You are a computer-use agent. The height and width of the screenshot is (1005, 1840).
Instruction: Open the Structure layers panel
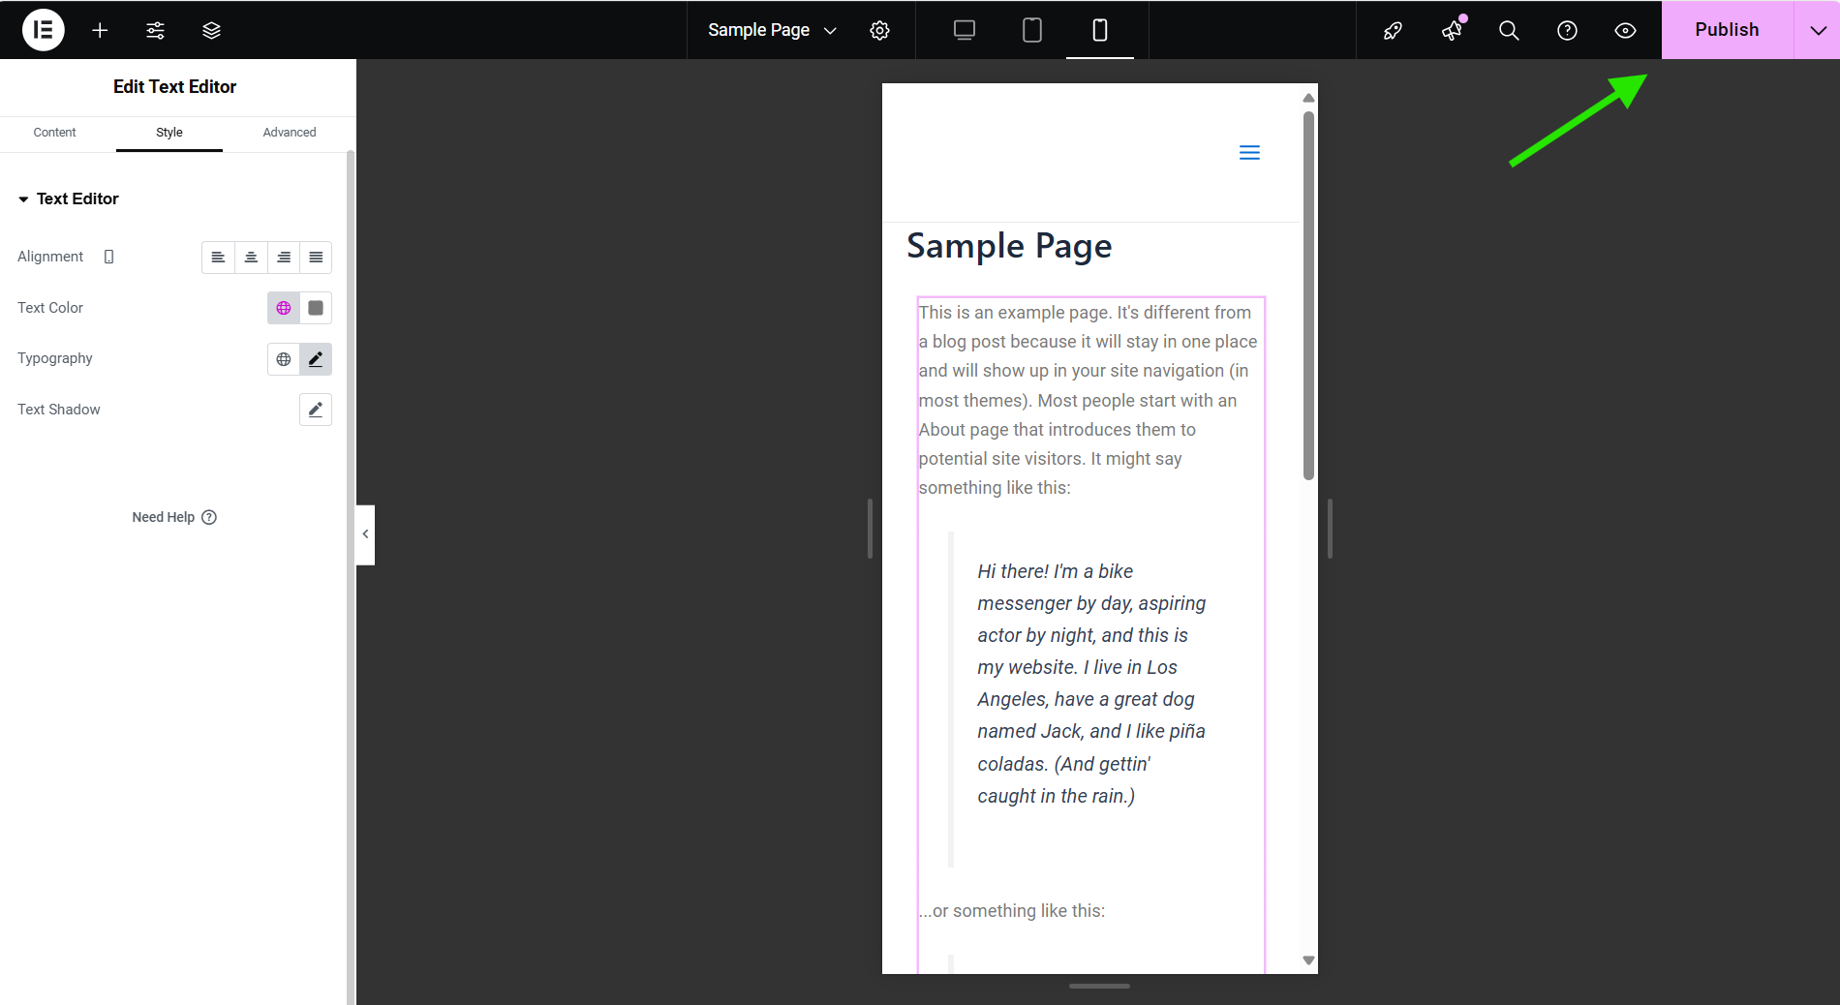tap(211, 30)
